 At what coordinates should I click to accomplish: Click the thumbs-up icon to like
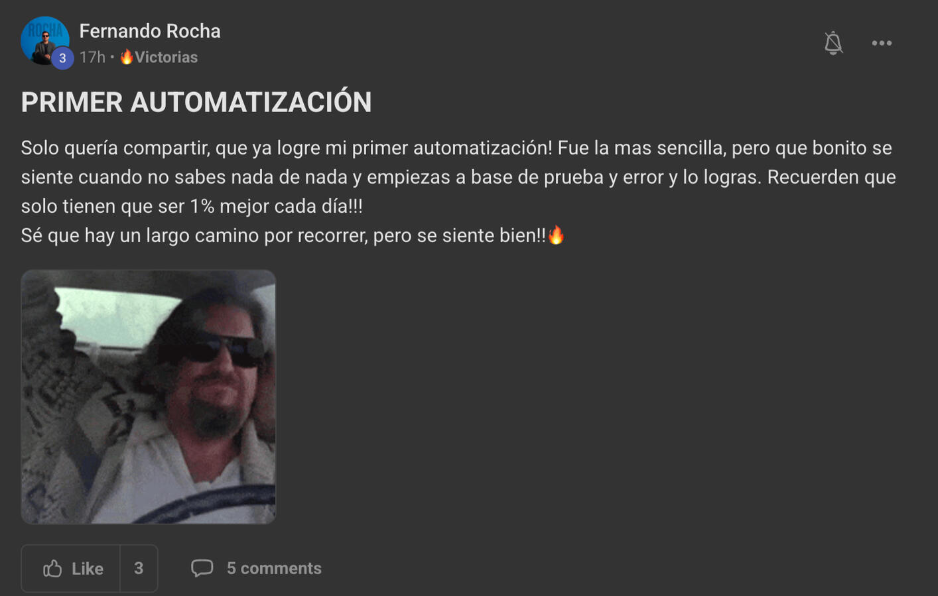(52, 568)
